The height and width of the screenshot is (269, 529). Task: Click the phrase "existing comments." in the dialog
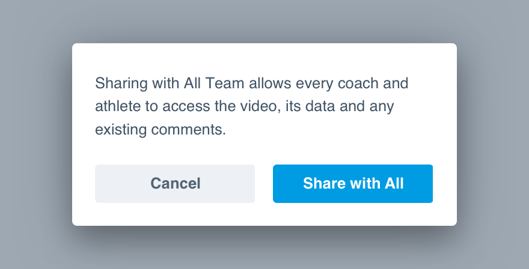click(161, 130)
